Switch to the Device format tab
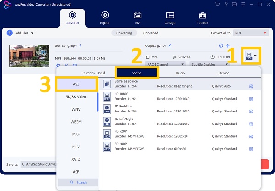This screenshot has width=275, height=191. (224, 73)
